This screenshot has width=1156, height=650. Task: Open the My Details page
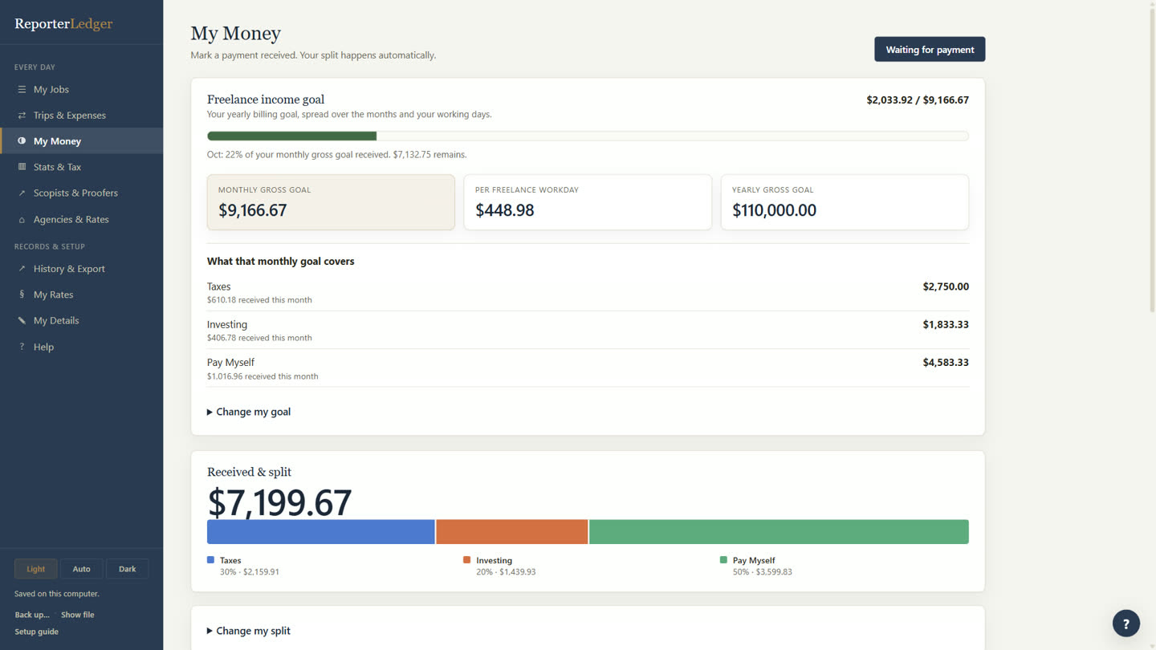coord(81,321)
